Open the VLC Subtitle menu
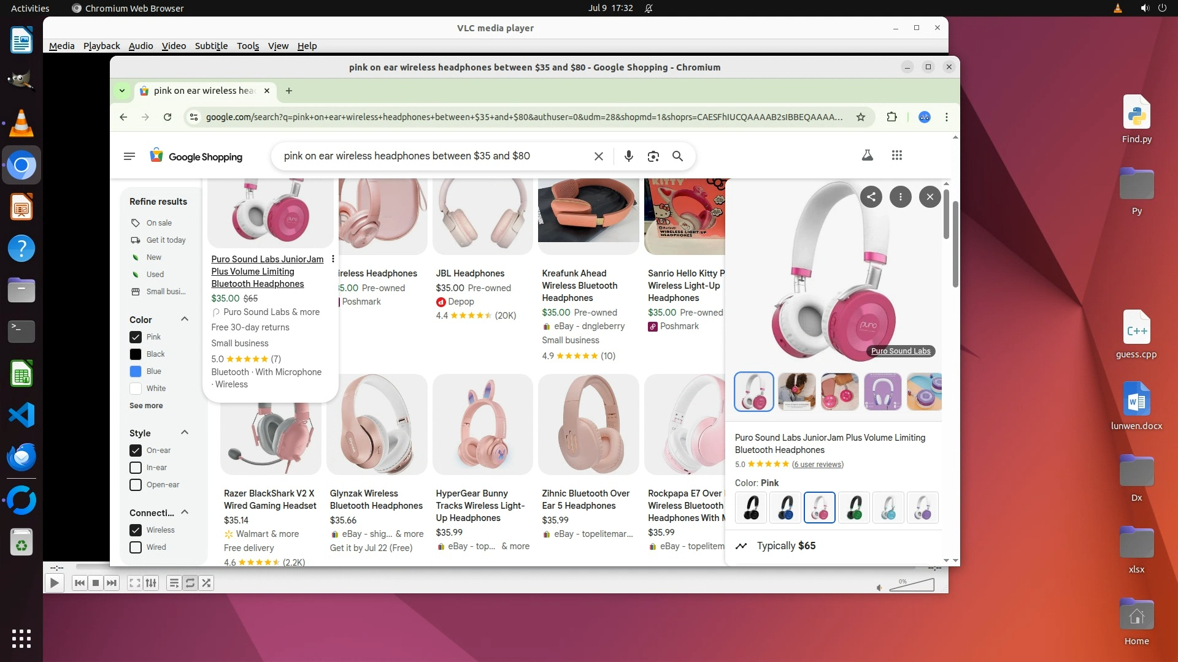This screenshot has height=662, width=1178. tap(211, 46)
